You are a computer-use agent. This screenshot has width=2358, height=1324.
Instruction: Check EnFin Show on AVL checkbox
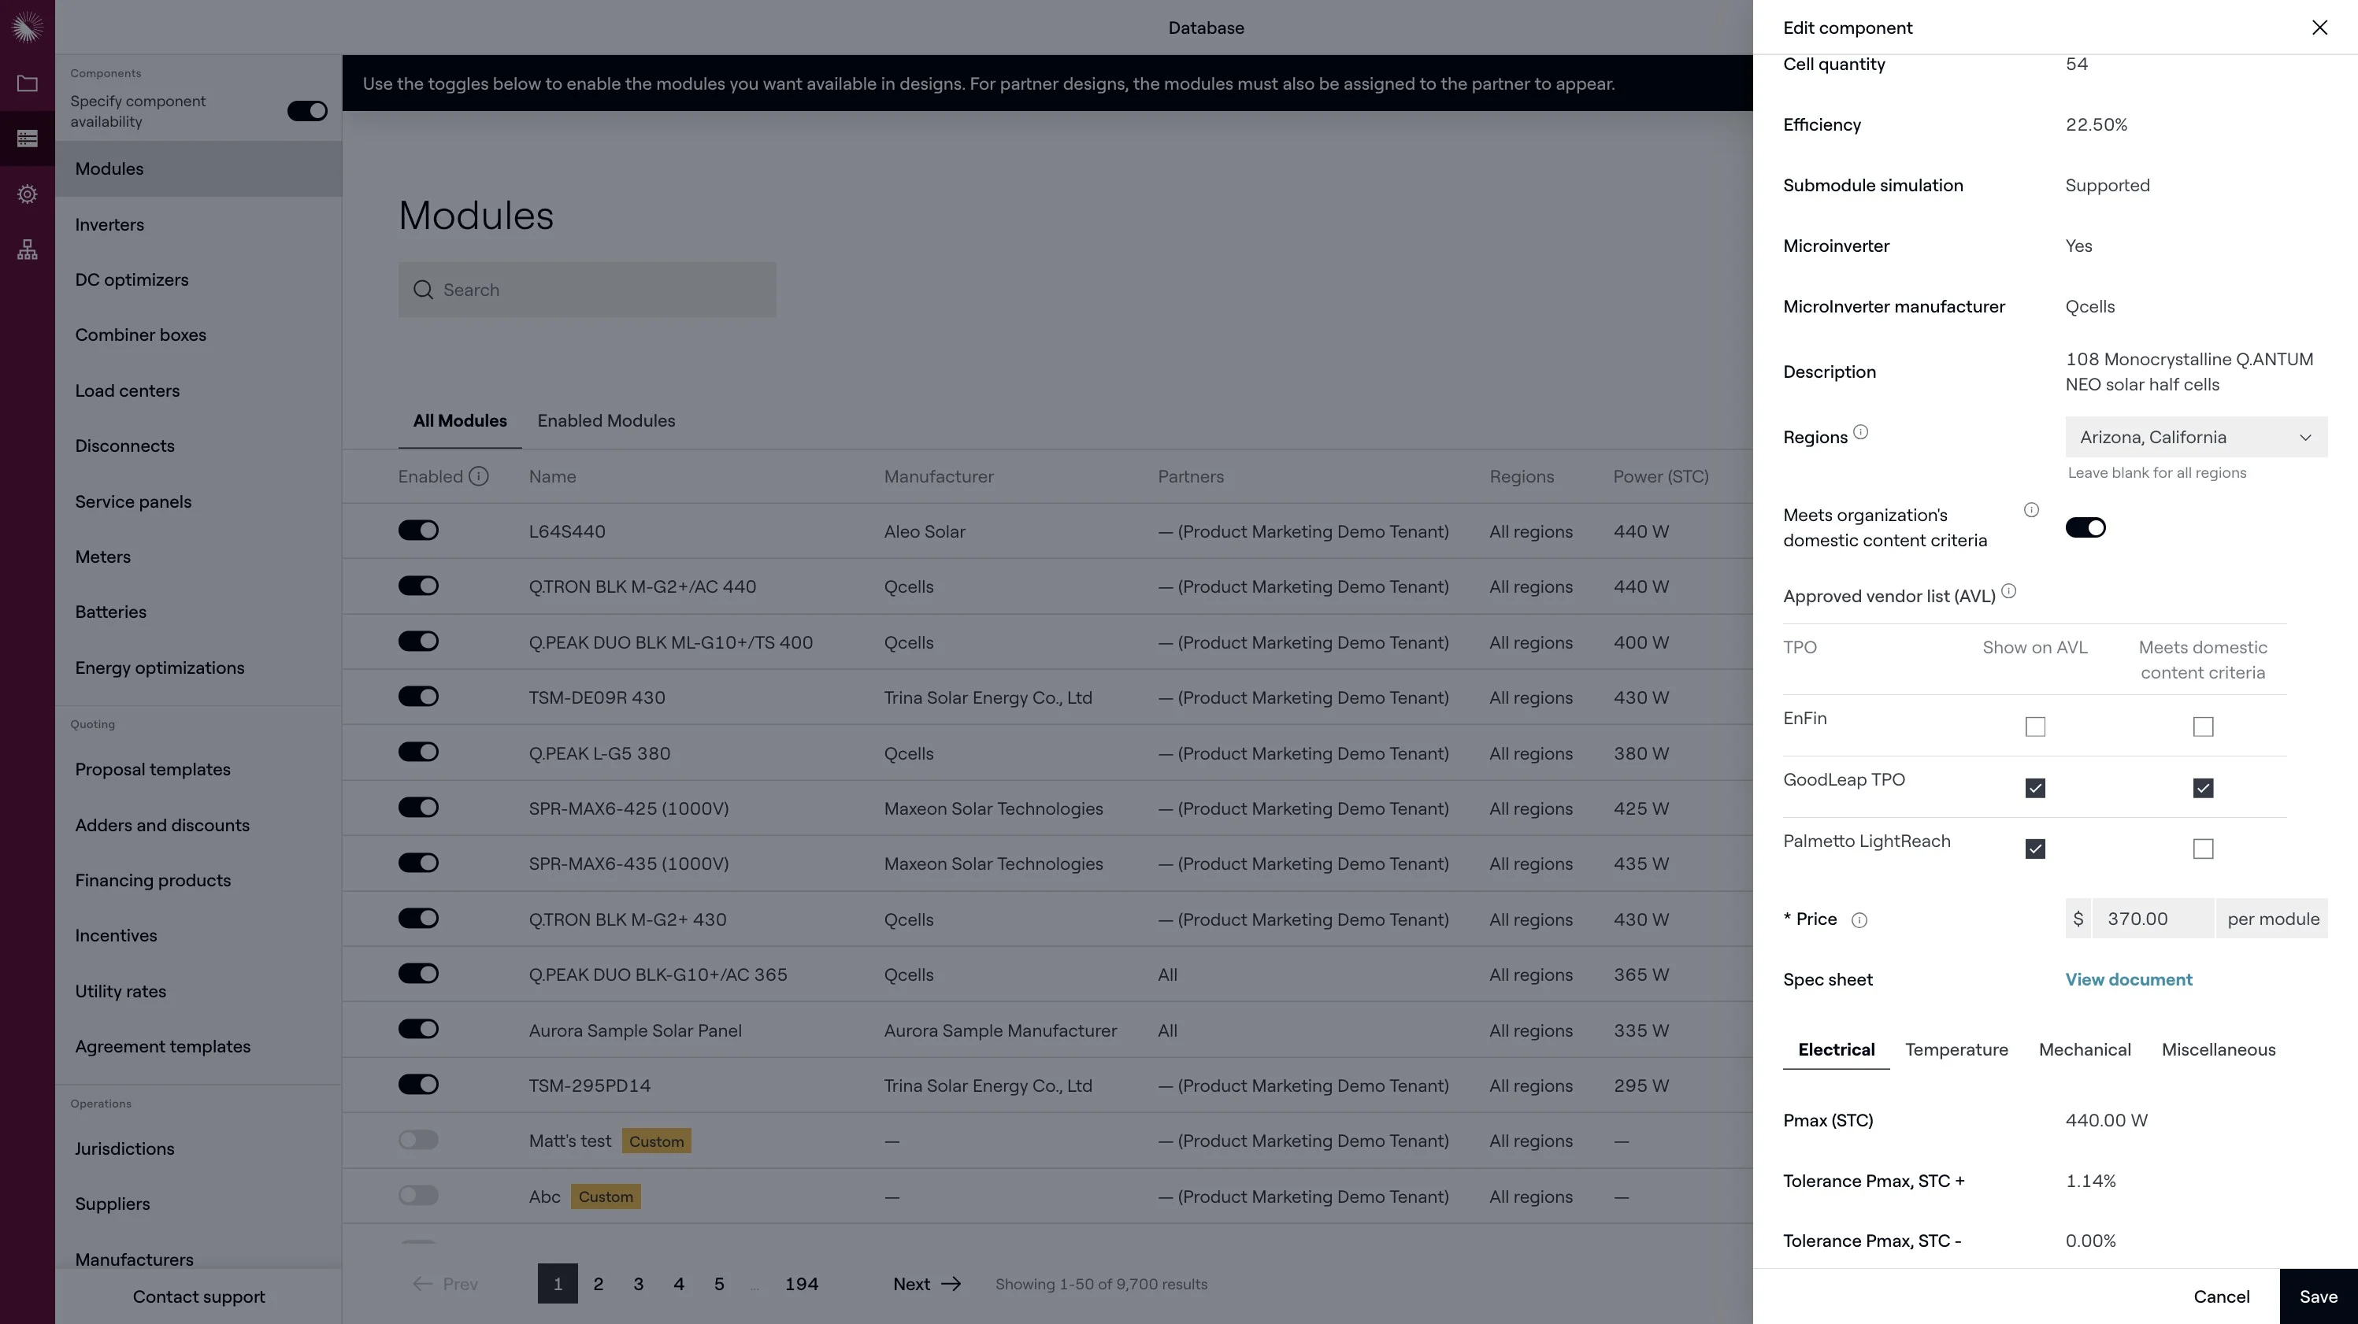[x=2035, y=727]
